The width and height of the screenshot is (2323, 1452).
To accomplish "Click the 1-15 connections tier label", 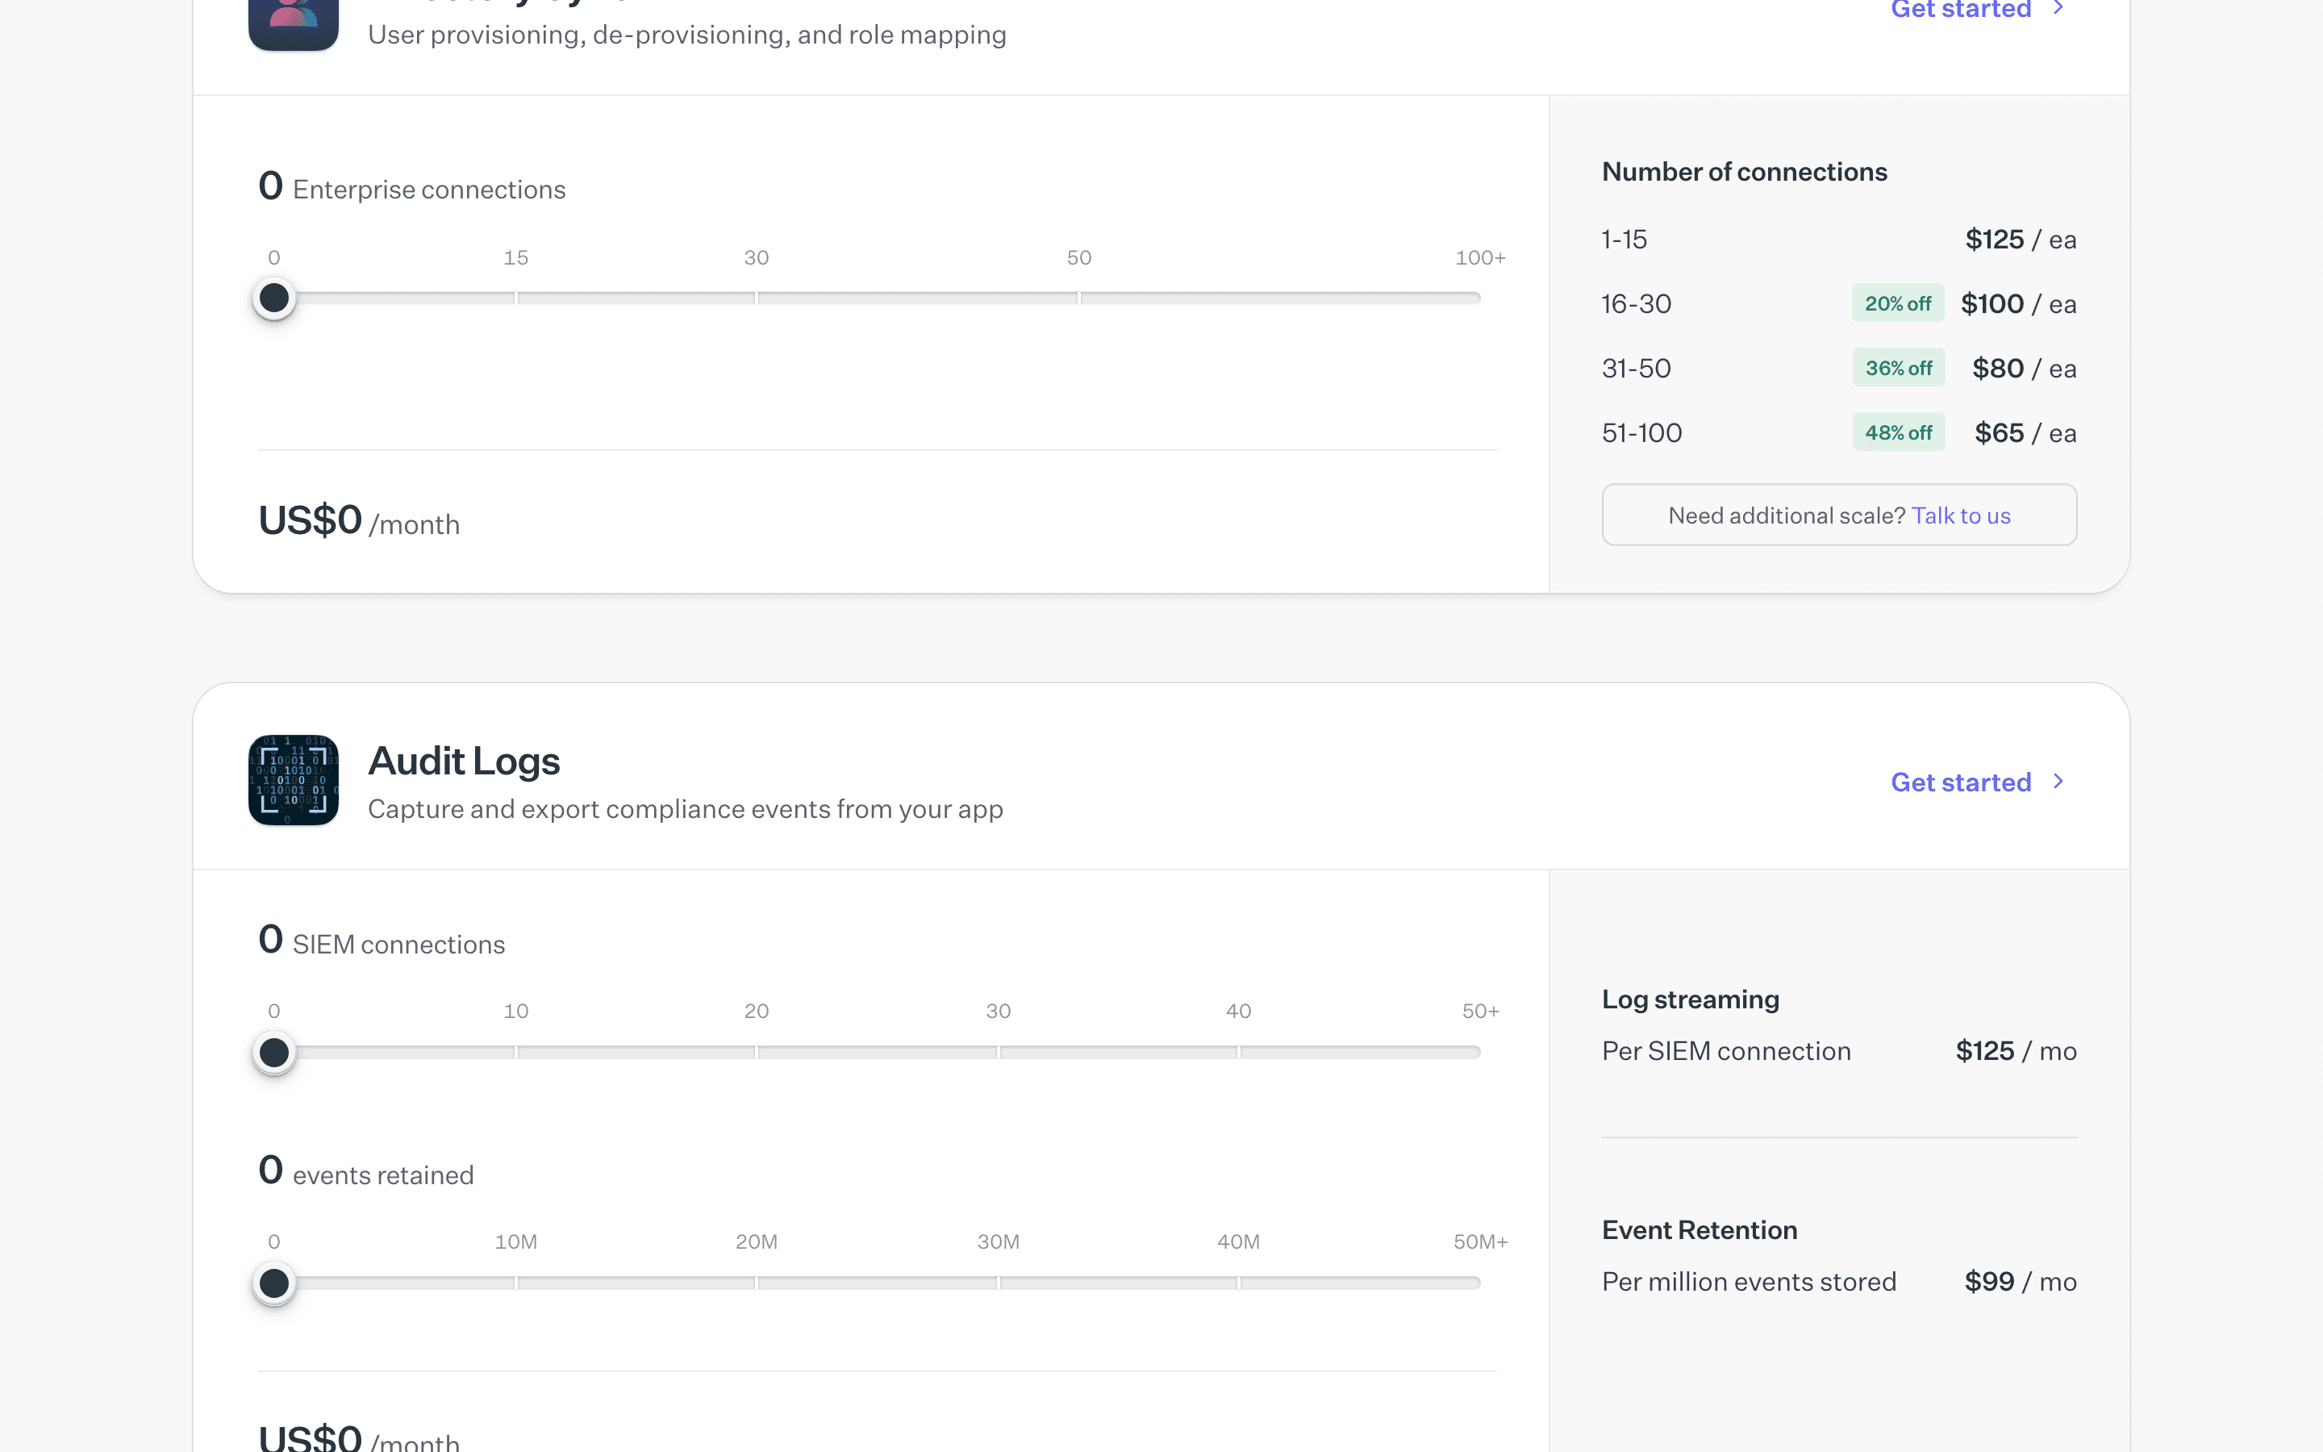I will (1624, 239).
